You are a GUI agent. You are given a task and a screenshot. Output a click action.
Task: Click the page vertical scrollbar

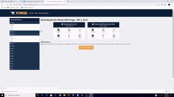point(173,44)
